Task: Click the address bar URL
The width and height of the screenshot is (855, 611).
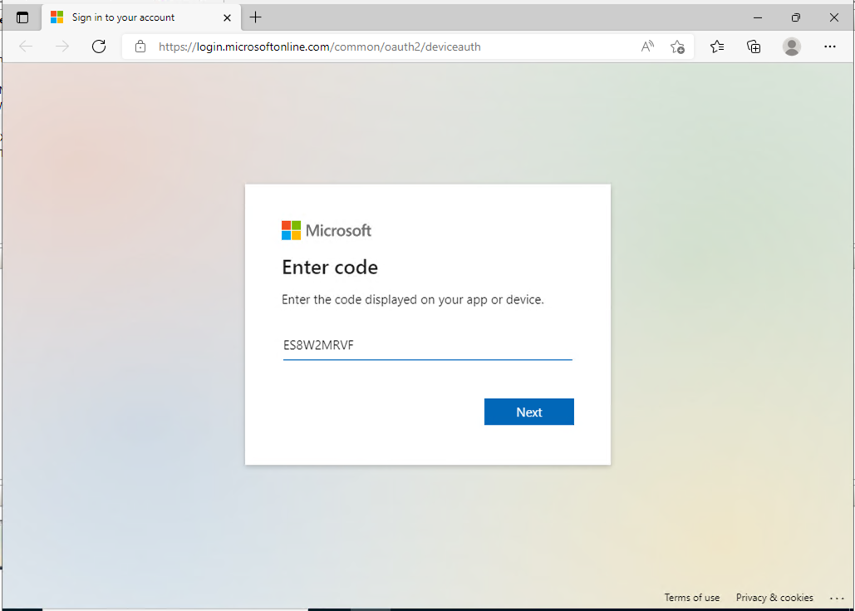Action: click(x=320, y=47)
